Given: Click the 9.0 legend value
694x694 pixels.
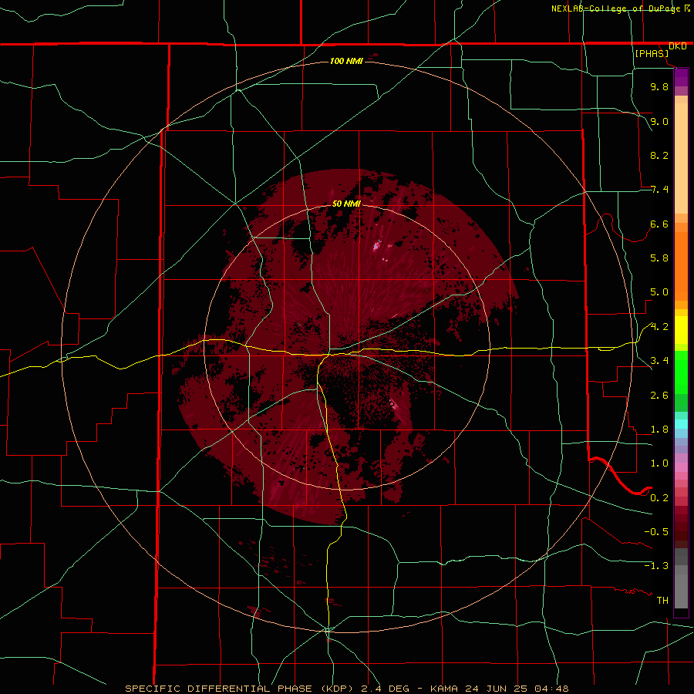Looking at the screenshot, I should point(659,121).
